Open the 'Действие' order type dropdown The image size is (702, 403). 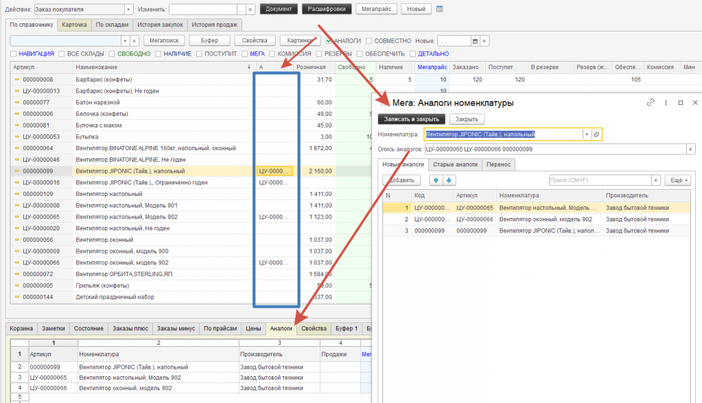(128, 10)
